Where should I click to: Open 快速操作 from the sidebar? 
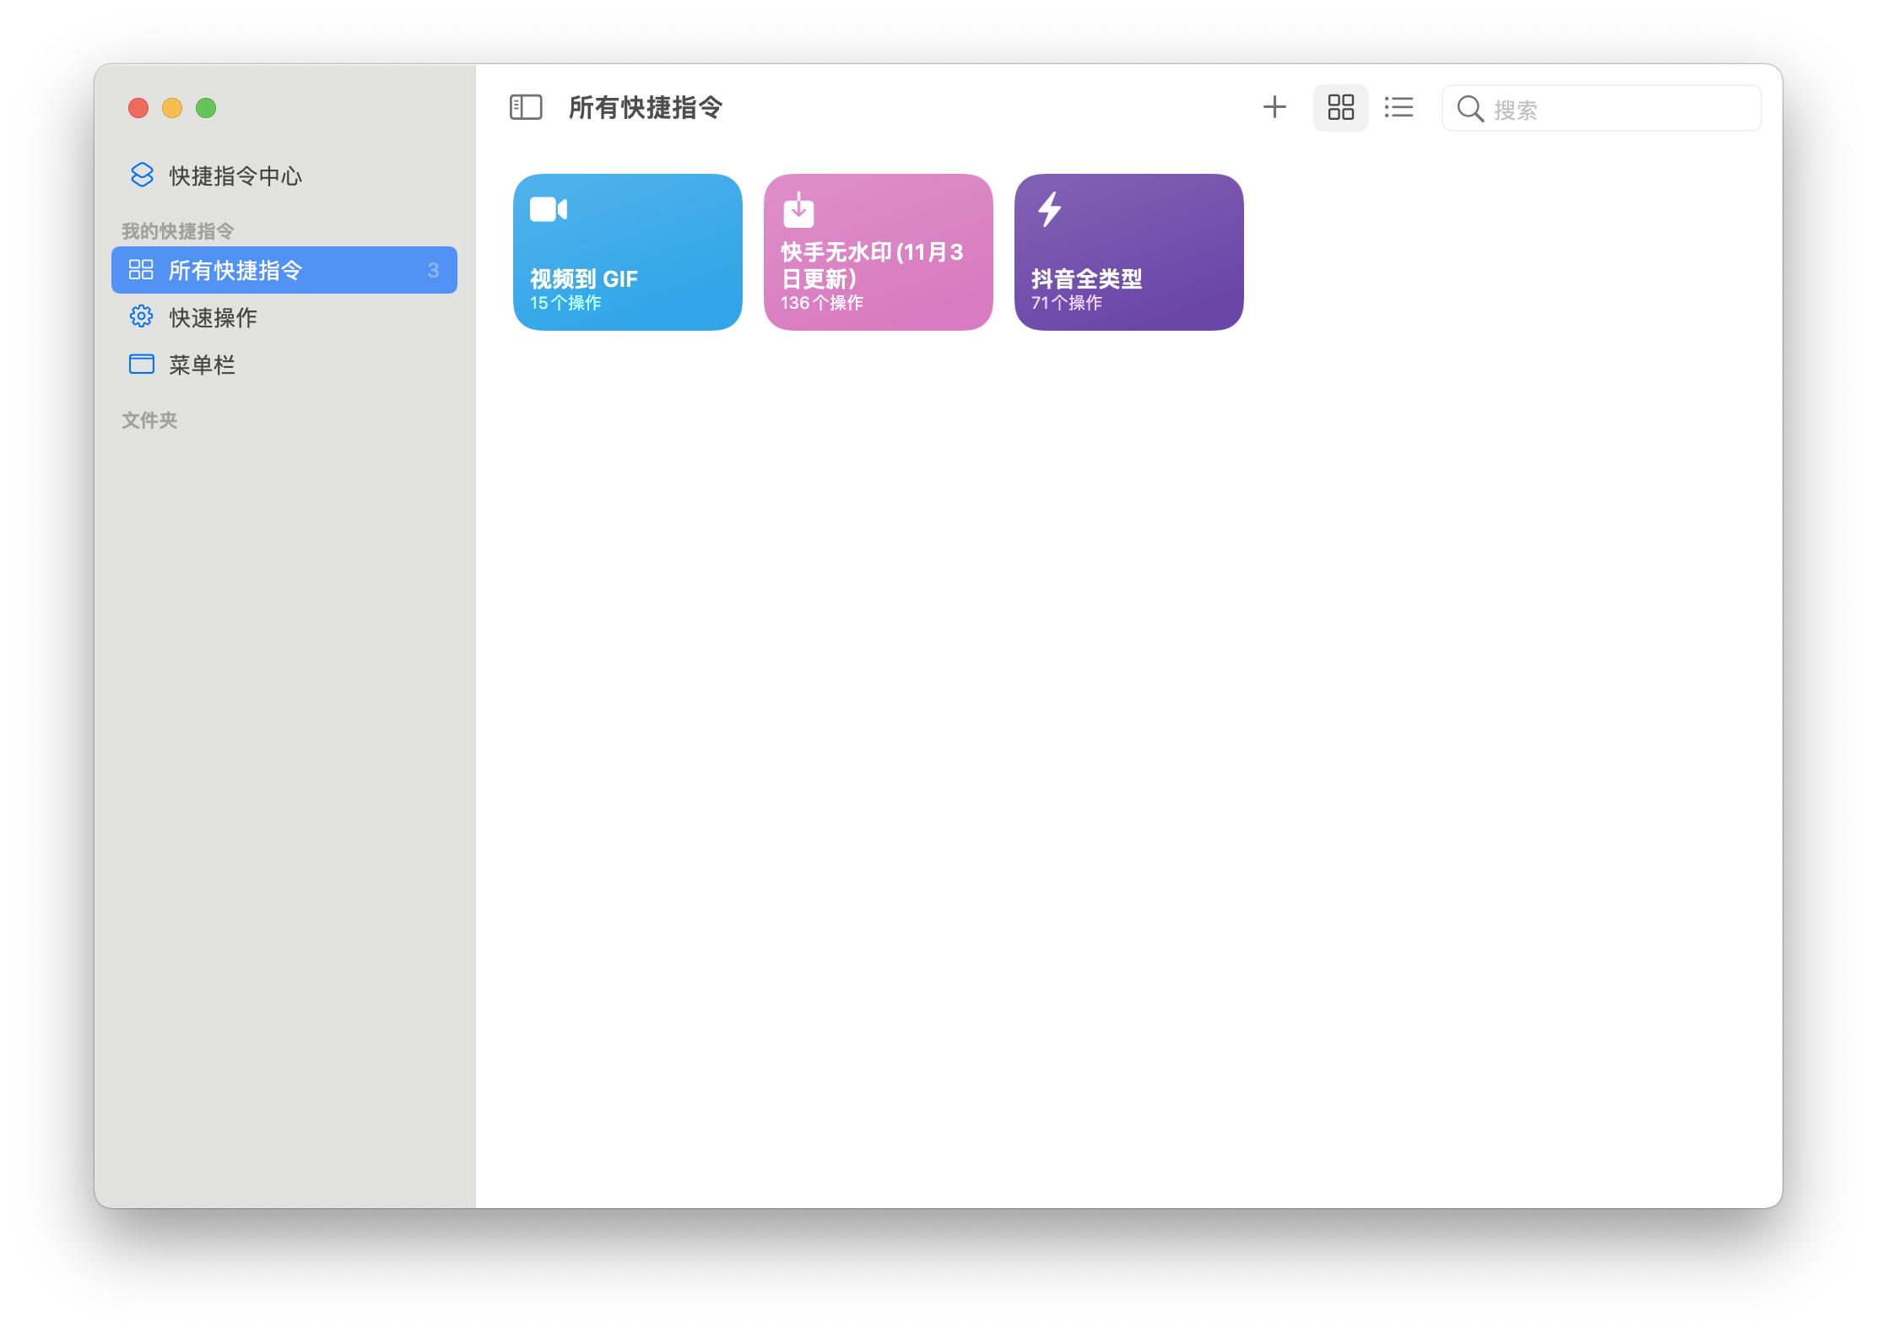coord(211,317)
